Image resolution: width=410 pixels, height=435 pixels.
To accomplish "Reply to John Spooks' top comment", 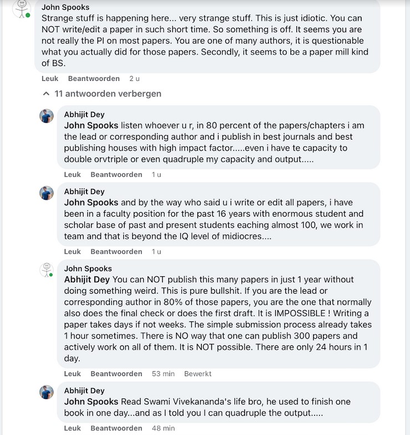I will [x=94, y=79].
